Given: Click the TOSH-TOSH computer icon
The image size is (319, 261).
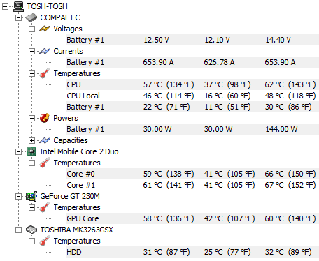Looking at the screenshot, I should [x=18, y=6].
